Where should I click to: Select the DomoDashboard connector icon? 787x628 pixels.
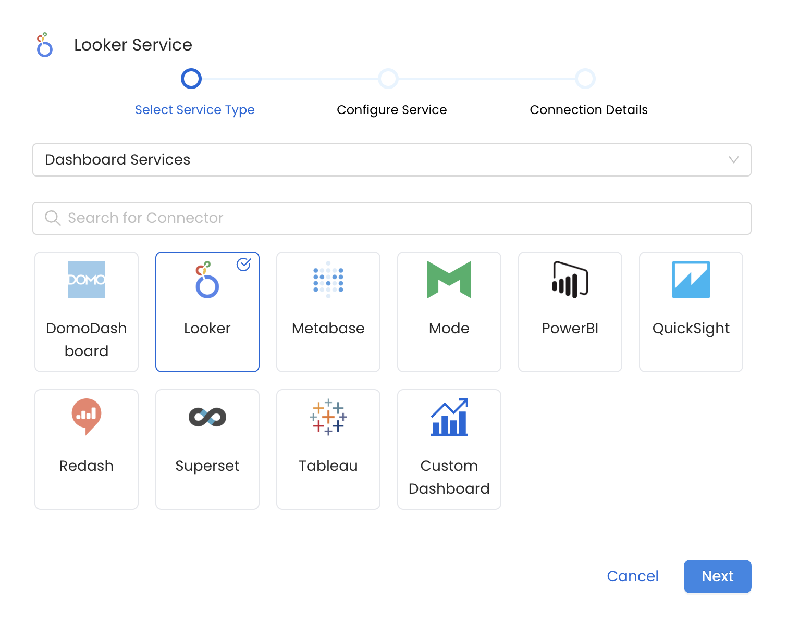[x=87, y=280]
